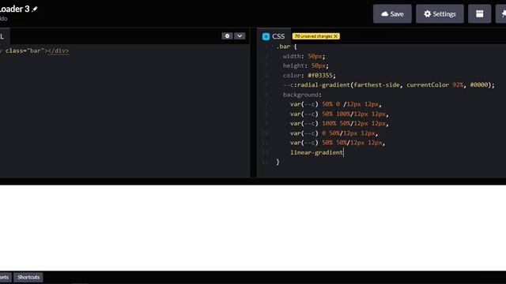Click the .bar selector line
Viewport: 506px width, 284px height.
pos(286,47)
